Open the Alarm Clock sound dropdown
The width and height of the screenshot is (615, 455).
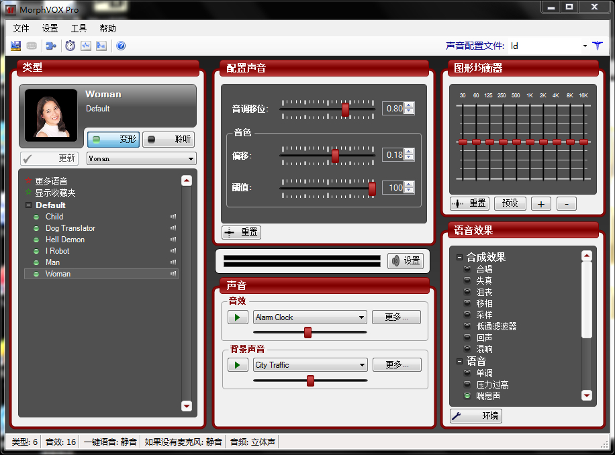[310, 317]
